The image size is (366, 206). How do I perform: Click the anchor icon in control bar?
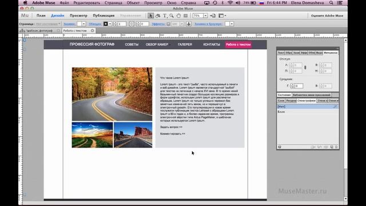[x=189, y=24]
